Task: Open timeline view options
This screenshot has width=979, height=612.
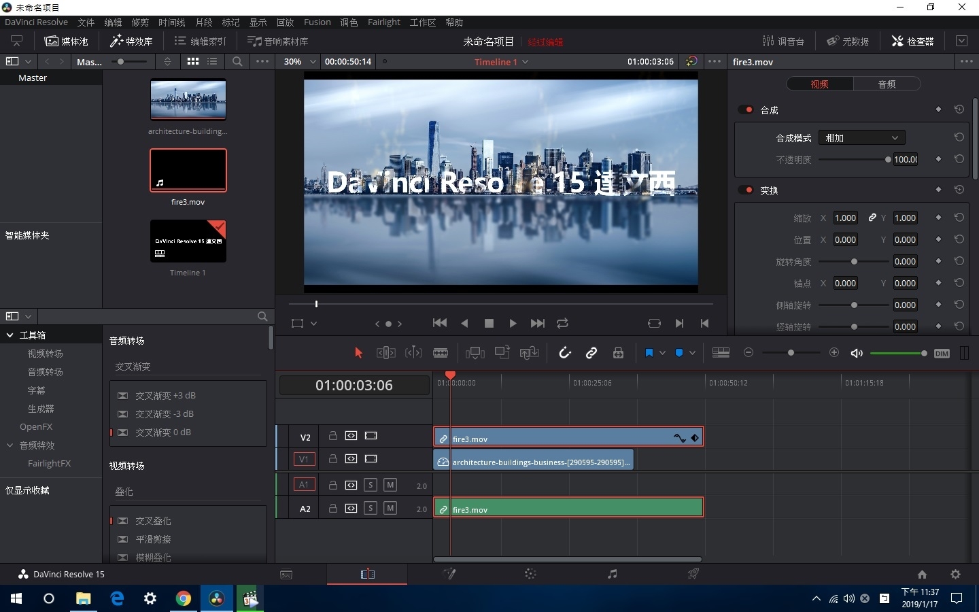Action: coord(721,353)
